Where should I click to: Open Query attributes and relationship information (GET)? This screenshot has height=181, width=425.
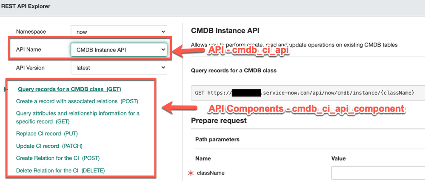point(78,117)
